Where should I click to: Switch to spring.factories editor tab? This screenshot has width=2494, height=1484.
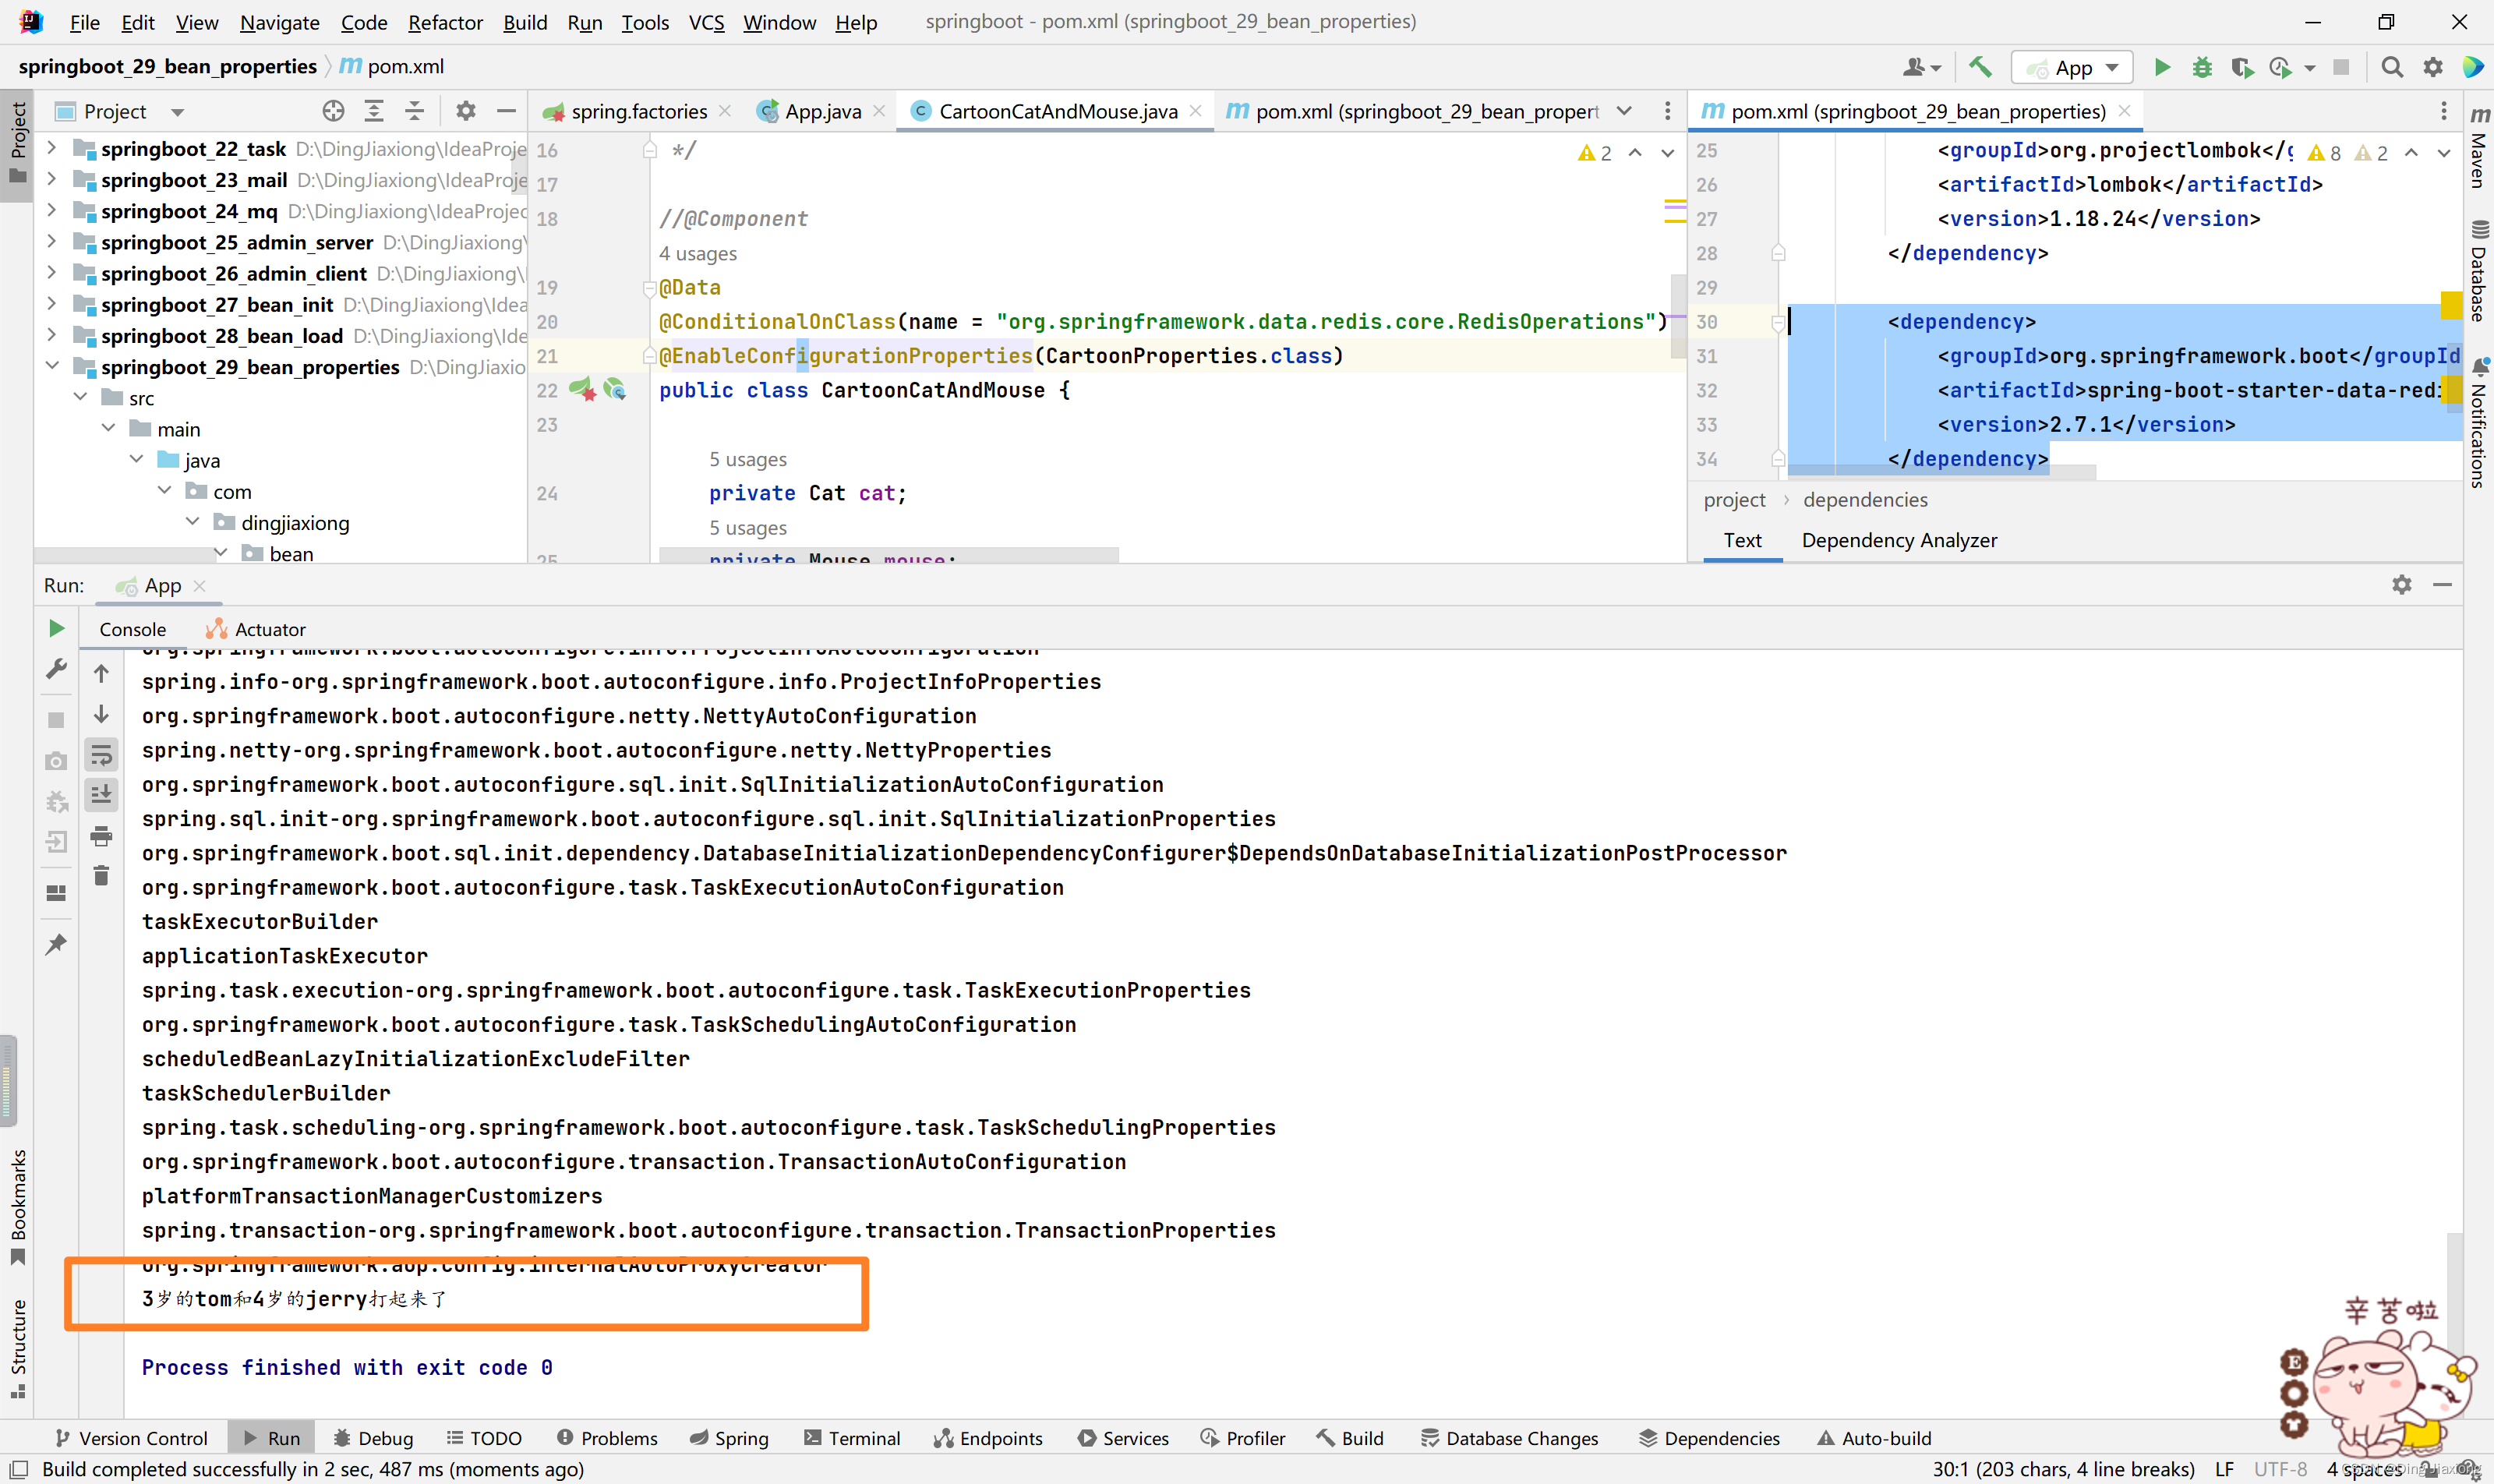[638, 111]
